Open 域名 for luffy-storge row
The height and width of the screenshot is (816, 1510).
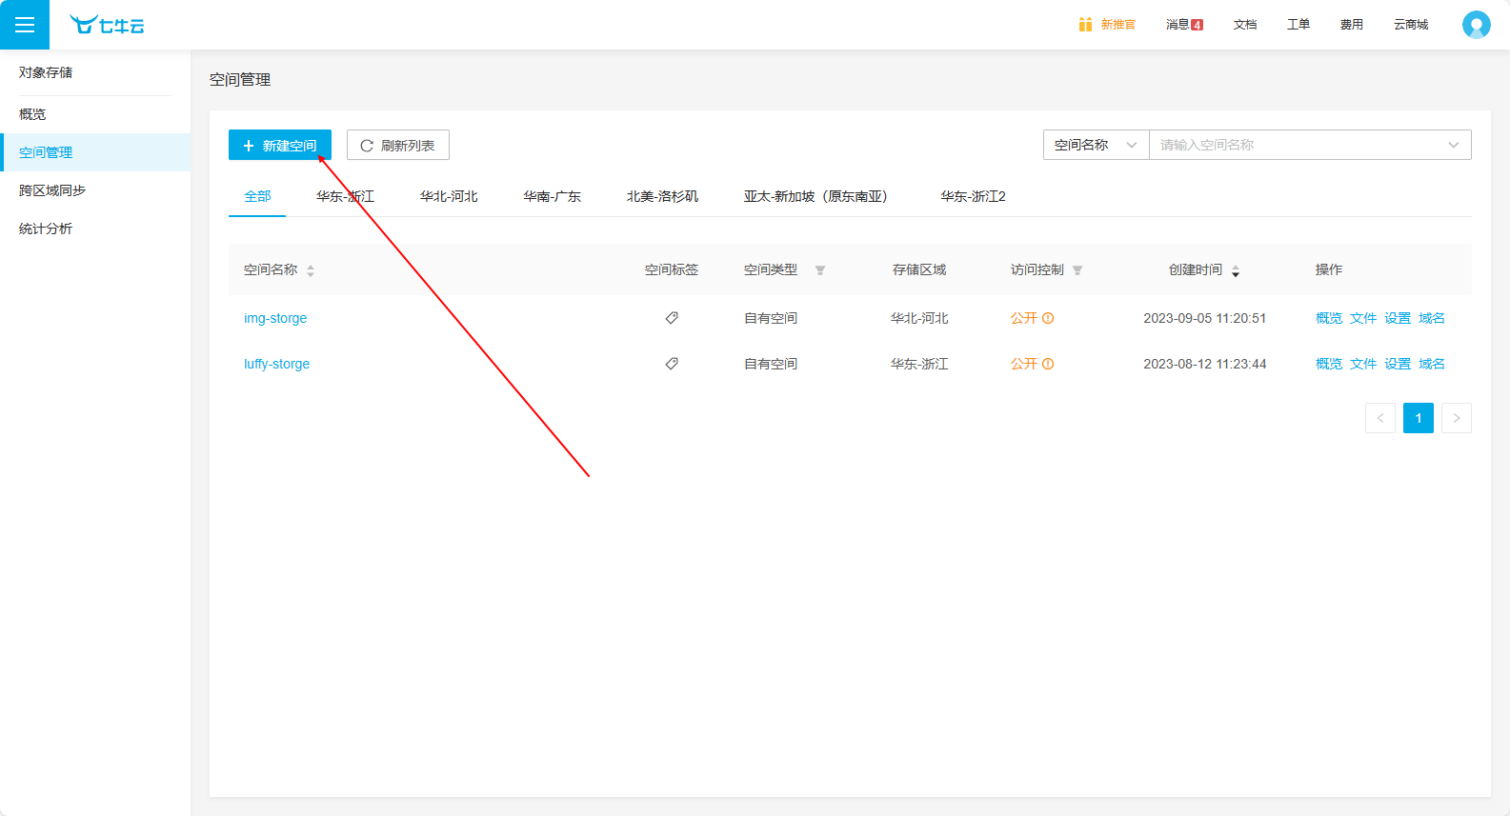[1432, 364]
